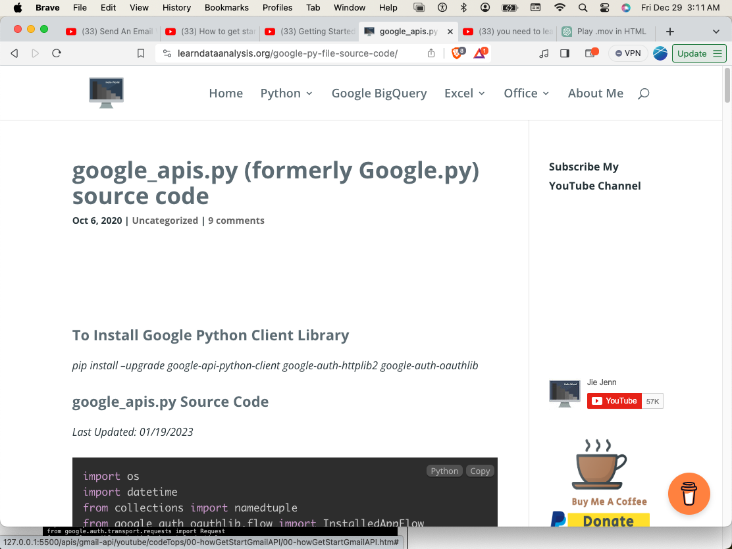Image resolution: width=732 pixels, height=549 pixels.
Task: Click the 57K subscriber count badge
Action: click(652, 401)
